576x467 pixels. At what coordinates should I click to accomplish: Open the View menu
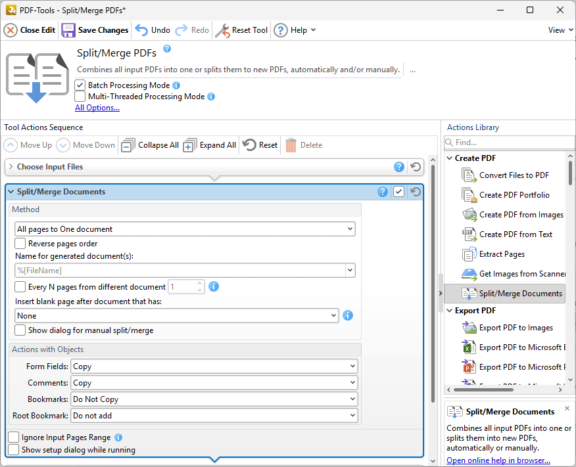coord(560,30)
